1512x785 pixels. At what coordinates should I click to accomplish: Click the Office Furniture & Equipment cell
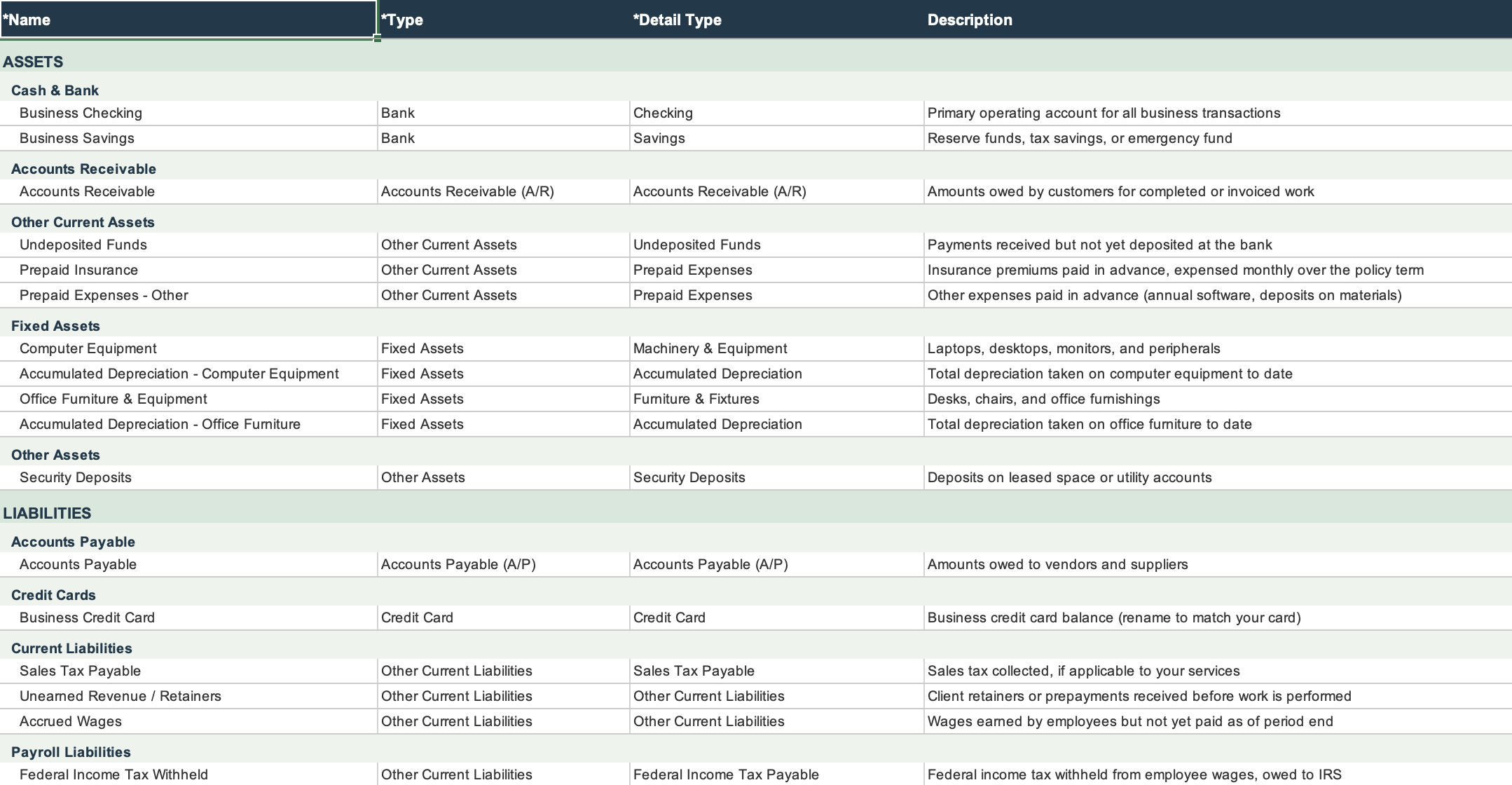pos(188,399)
